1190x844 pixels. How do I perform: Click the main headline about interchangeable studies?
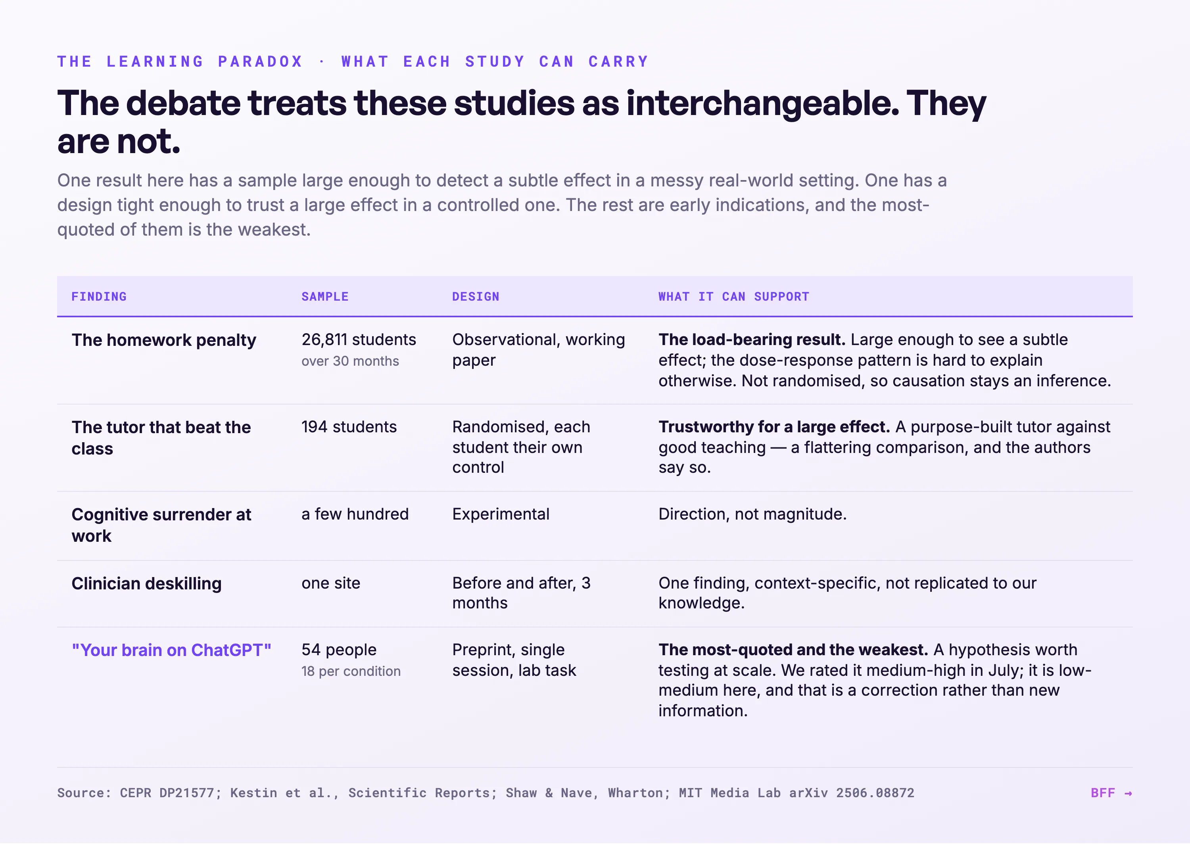coord(522,122)
